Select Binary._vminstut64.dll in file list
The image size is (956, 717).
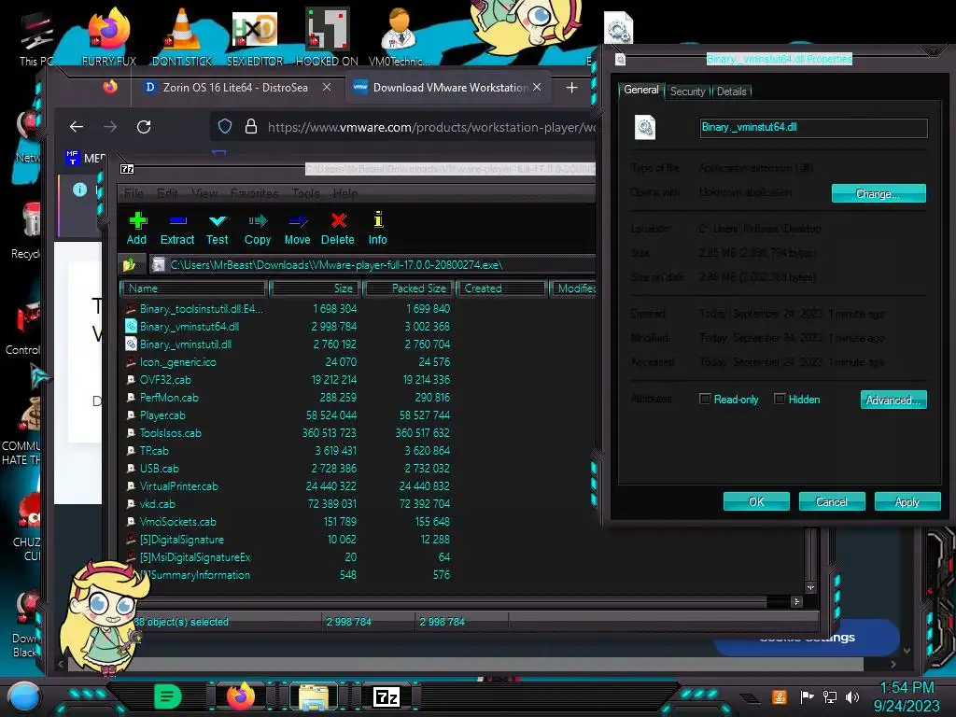point(189,326)
